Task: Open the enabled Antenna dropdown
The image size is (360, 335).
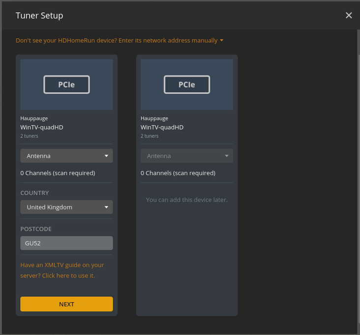Action: click(x=66, y=156)
